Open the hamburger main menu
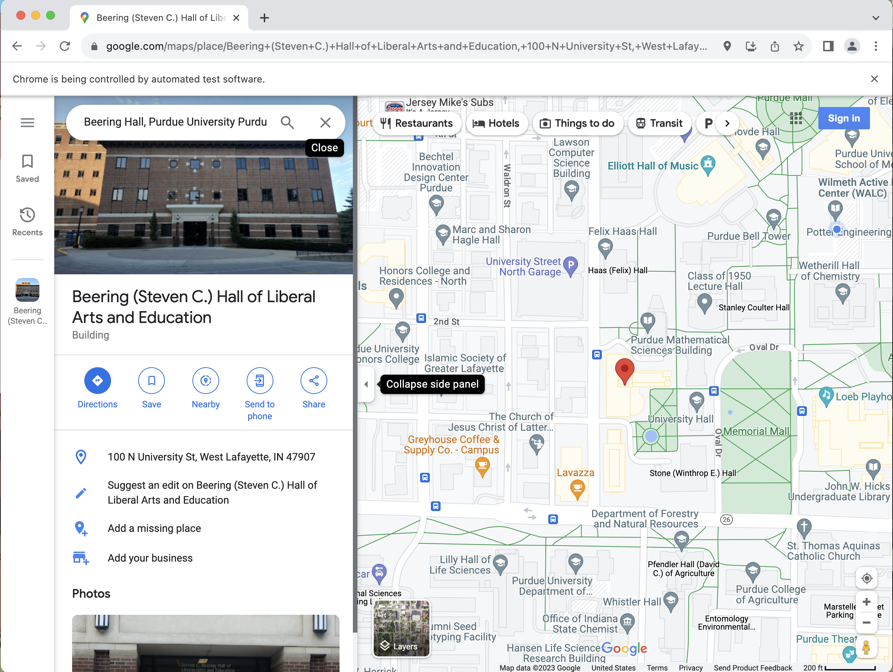The height and width of the screenshot is (672, 893). coord(27,122)
